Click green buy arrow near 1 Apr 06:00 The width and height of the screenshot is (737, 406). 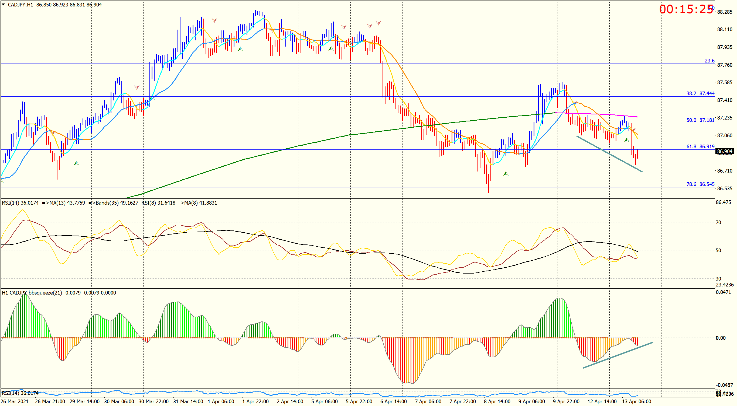coord(240,49)
